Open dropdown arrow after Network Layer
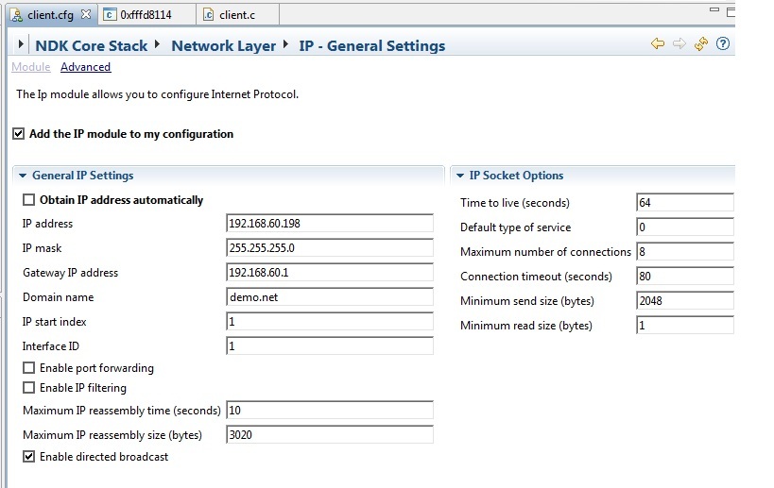Viewport: 774px width, 488px height. [x=285, y=44]
